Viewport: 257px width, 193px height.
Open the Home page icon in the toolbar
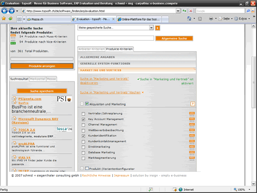[189, 19]
